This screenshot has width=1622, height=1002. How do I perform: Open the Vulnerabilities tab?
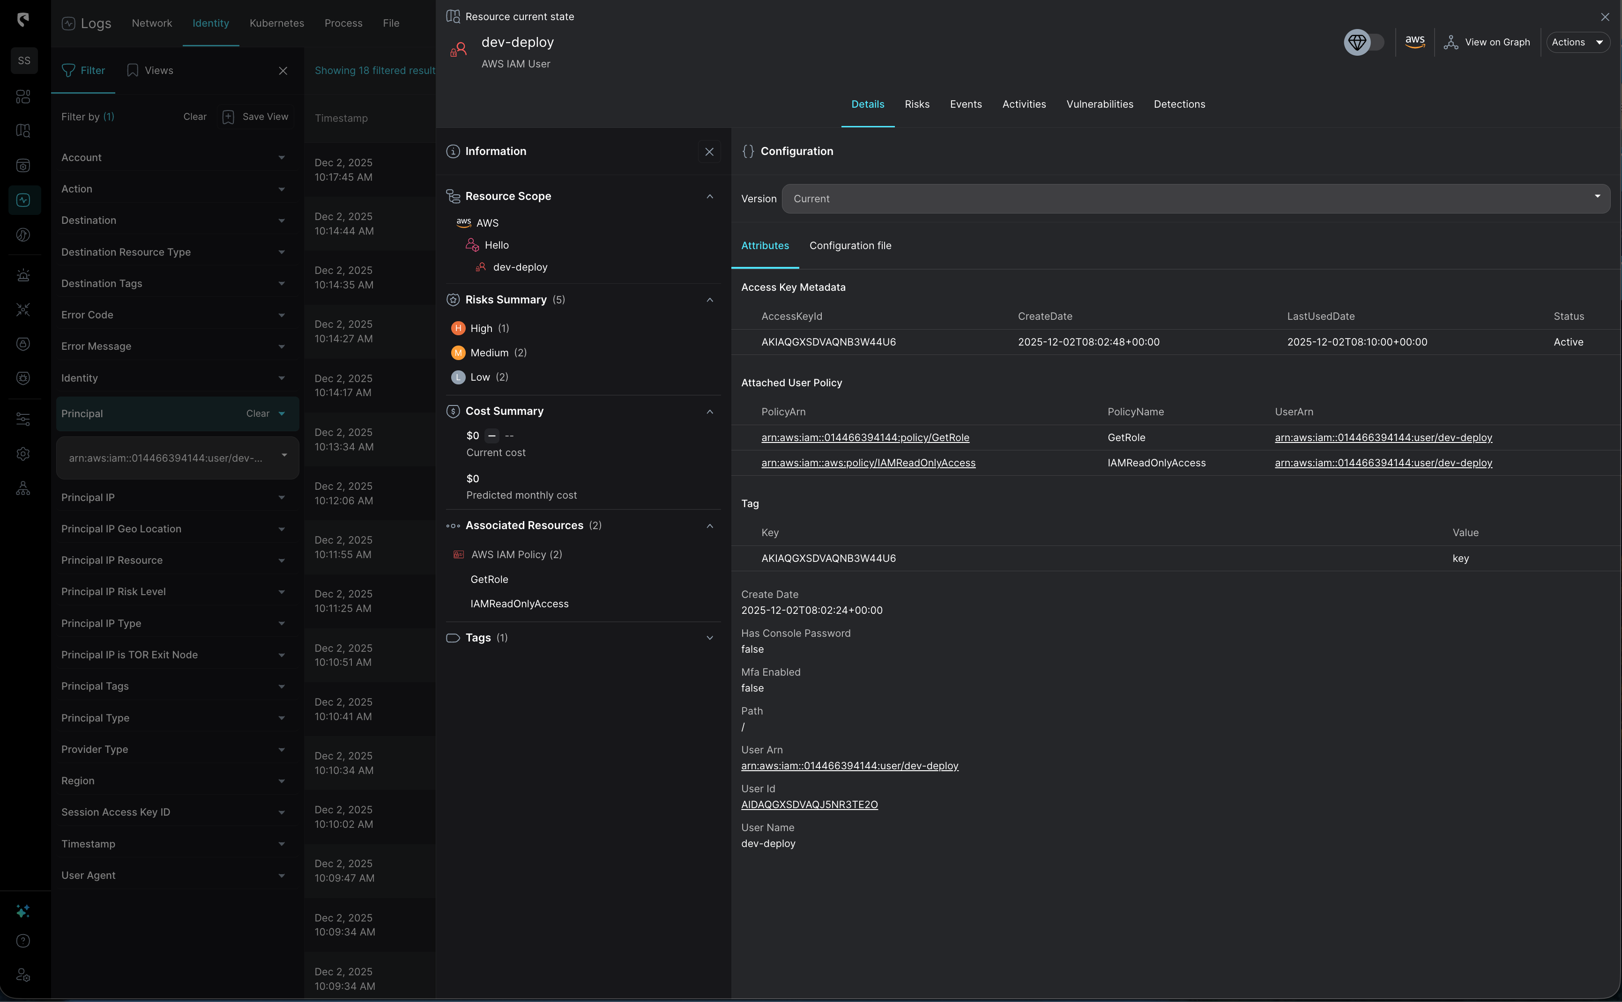click(x=1100, y=104)
